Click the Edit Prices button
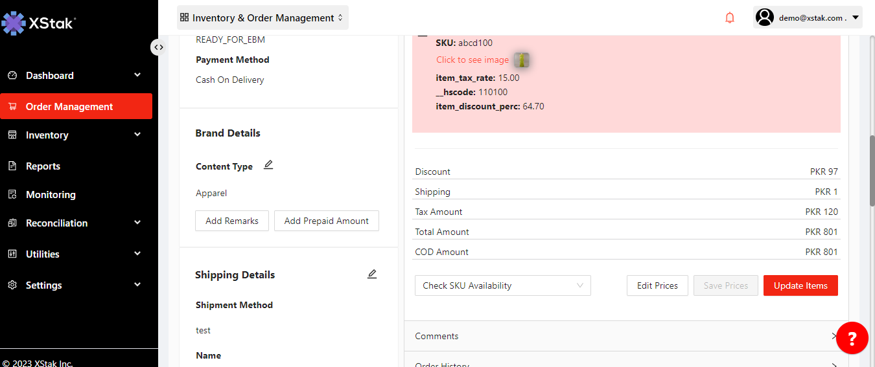Screen dimensions: 875x367 tap(657, 285)
